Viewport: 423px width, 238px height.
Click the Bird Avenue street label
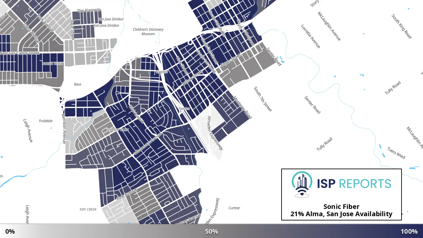[x=136, y=114]
